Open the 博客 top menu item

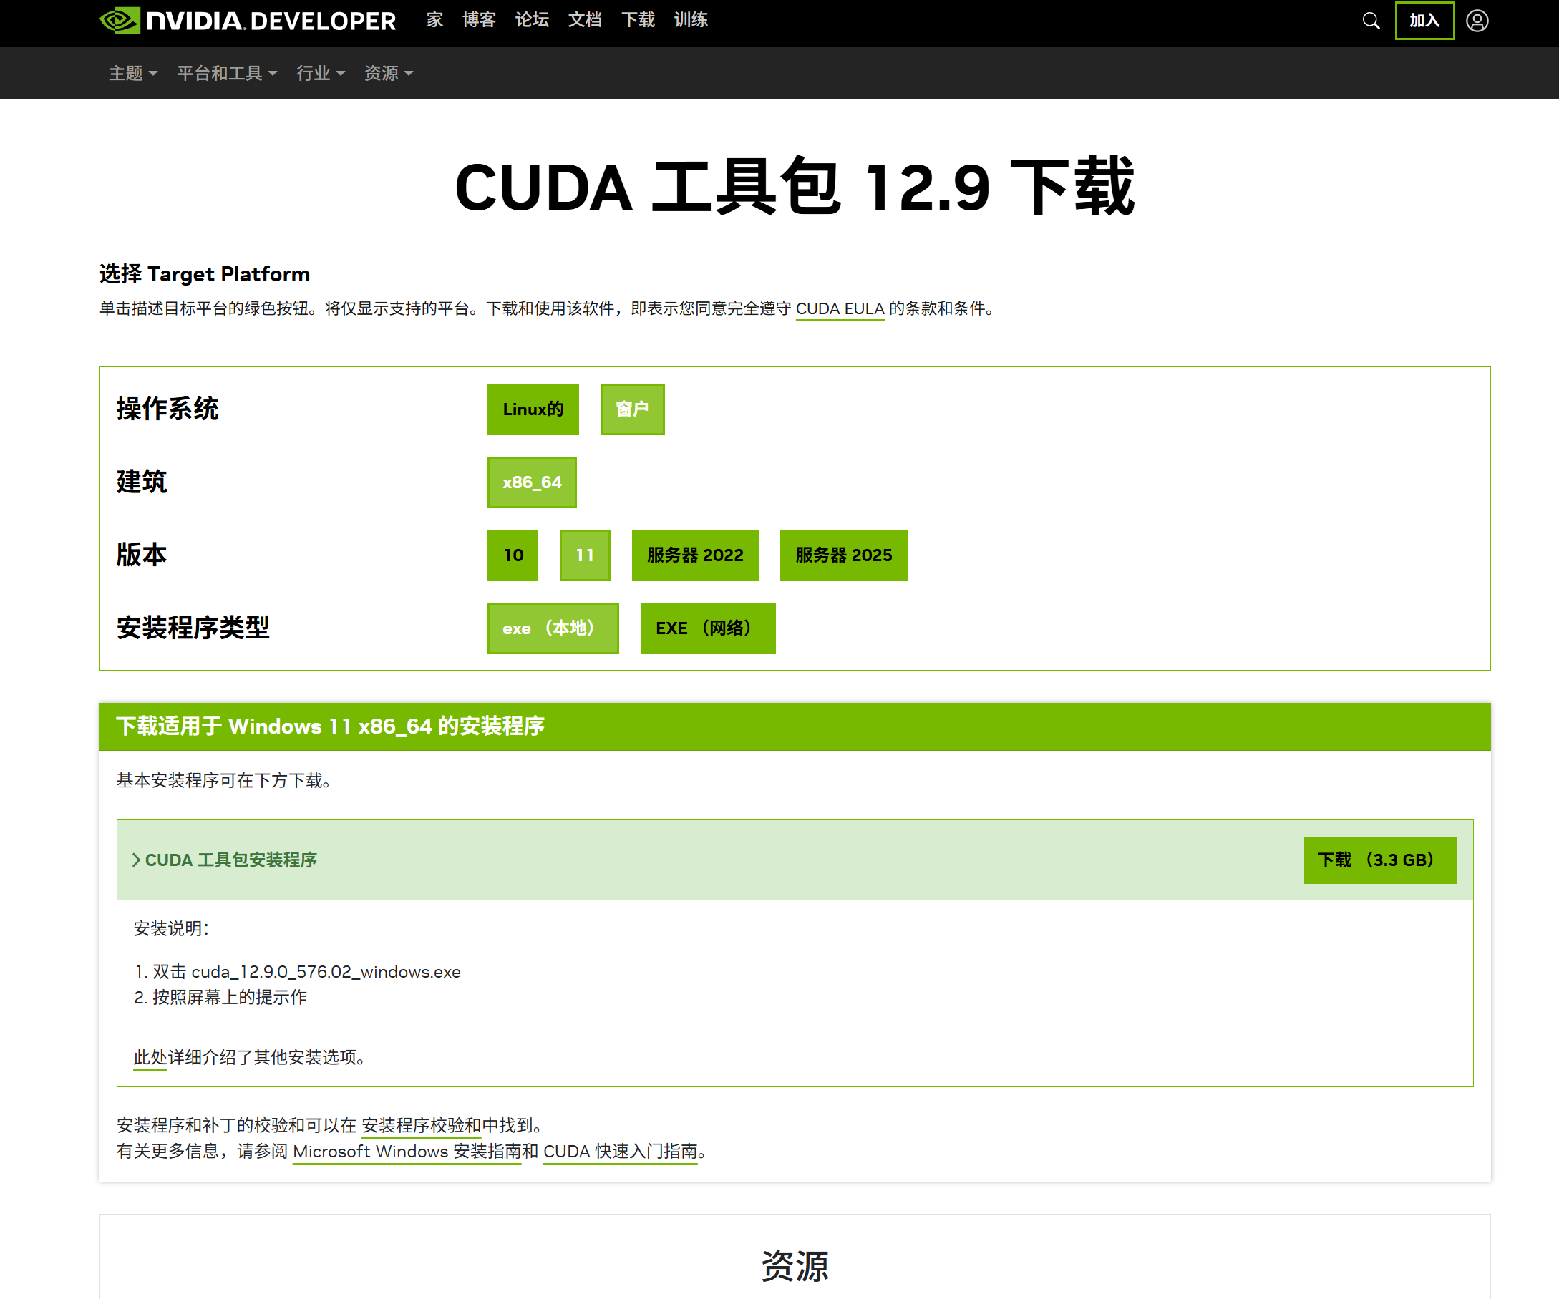(x=479, y=20)
